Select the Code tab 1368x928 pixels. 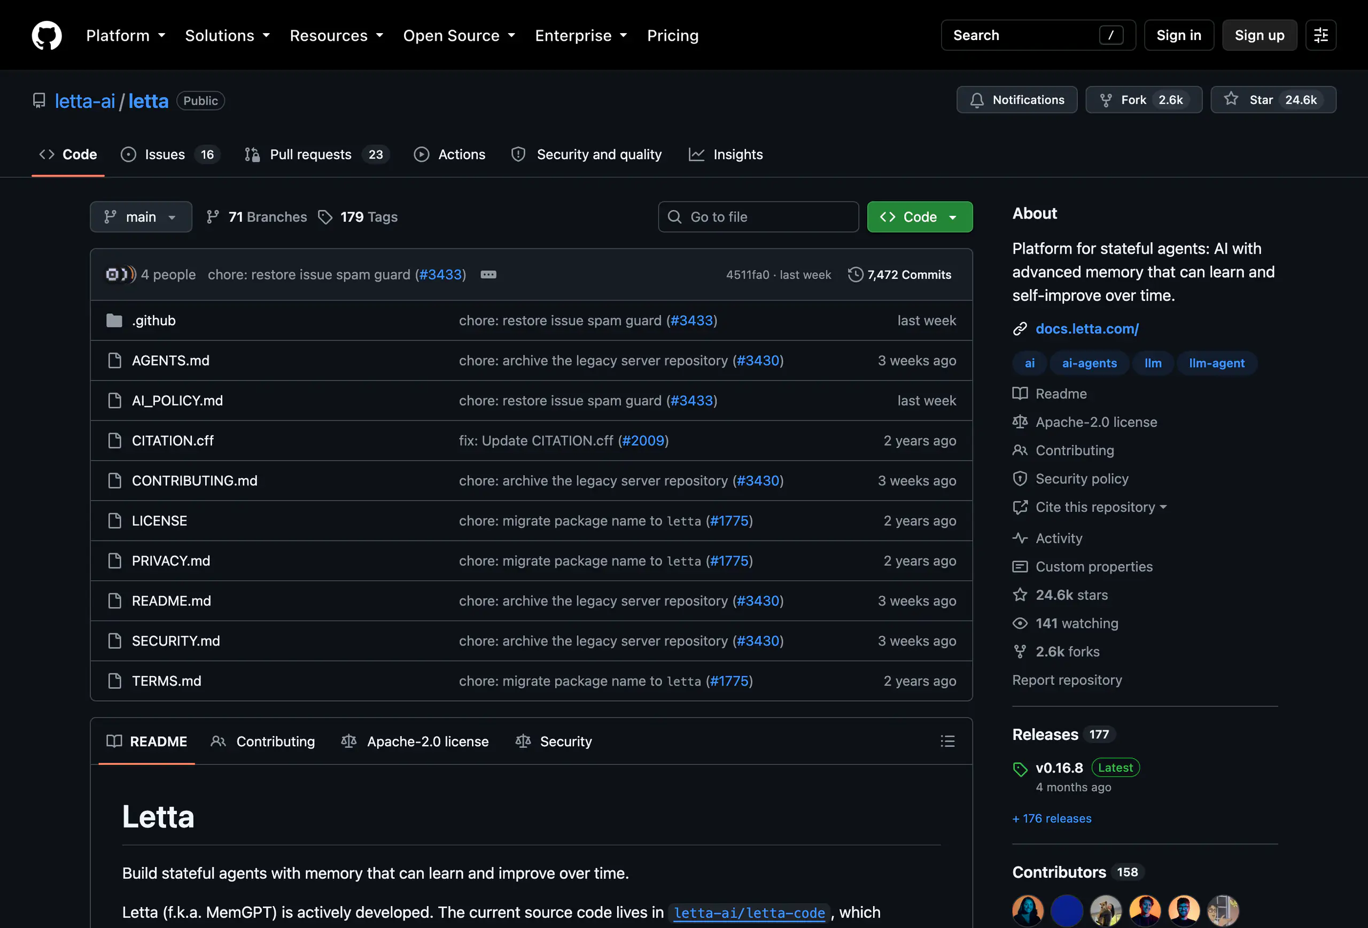pos(68,155)
